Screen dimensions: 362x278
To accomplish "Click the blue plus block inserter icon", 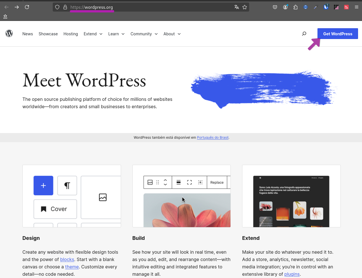I will point(43,186).
